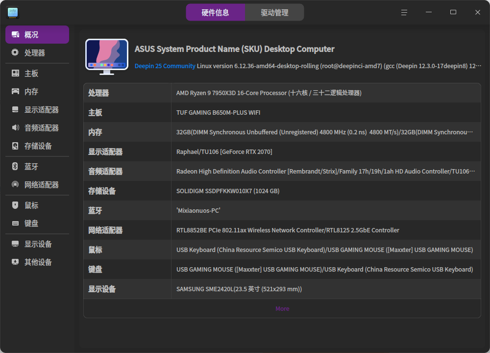The height and width of the screenshot is (353, 490).
Task: Click the More link below the table
Action: 283,308
